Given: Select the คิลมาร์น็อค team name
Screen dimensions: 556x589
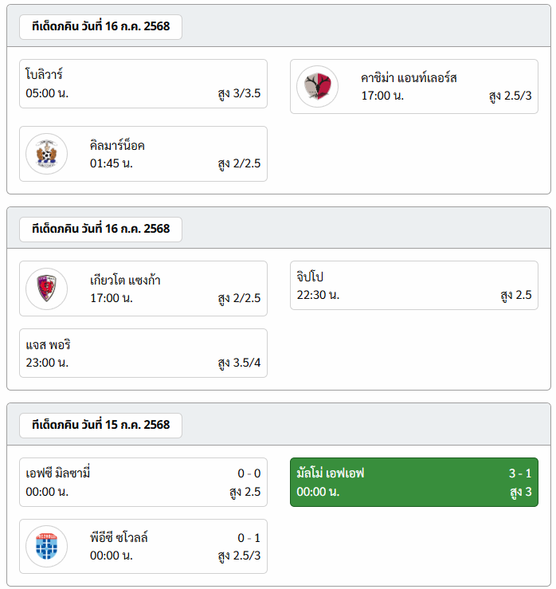Looking at the screenshot, I should [x=117, y=145].
